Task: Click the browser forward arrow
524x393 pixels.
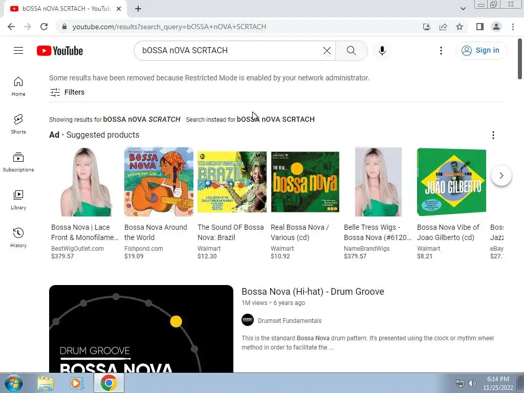Action: pos(28,27)
